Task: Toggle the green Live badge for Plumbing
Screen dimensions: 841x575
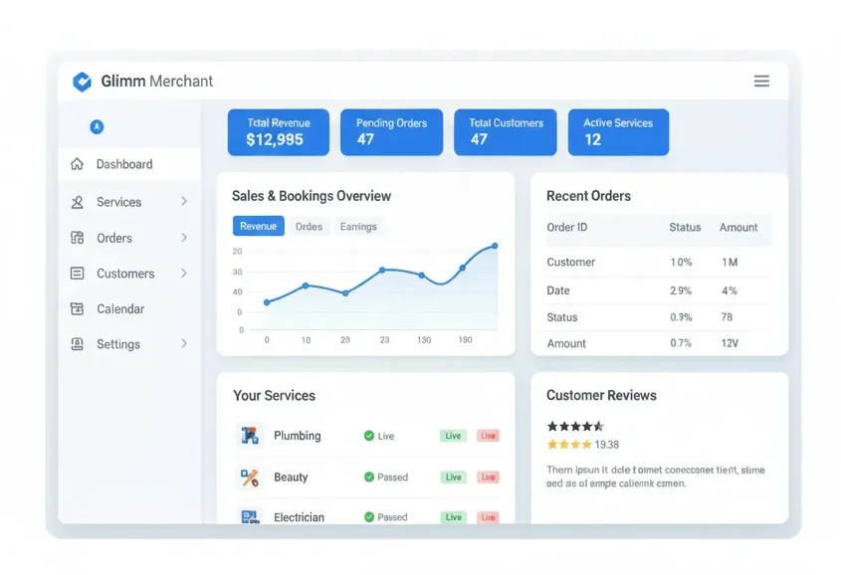Action: (x=454, y=436)
